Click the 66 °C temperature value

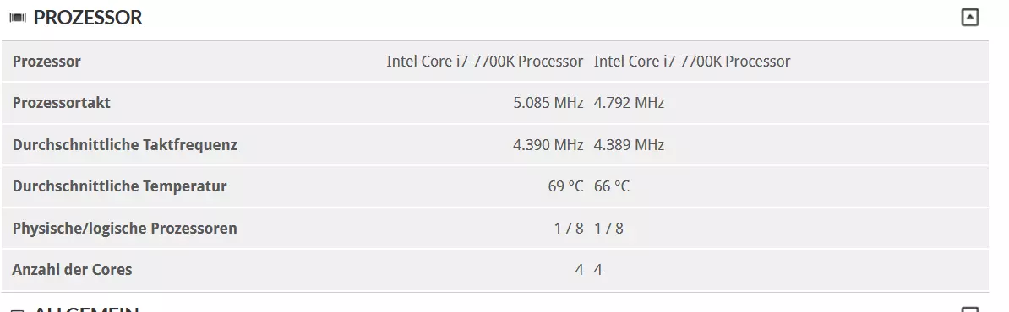611,186
